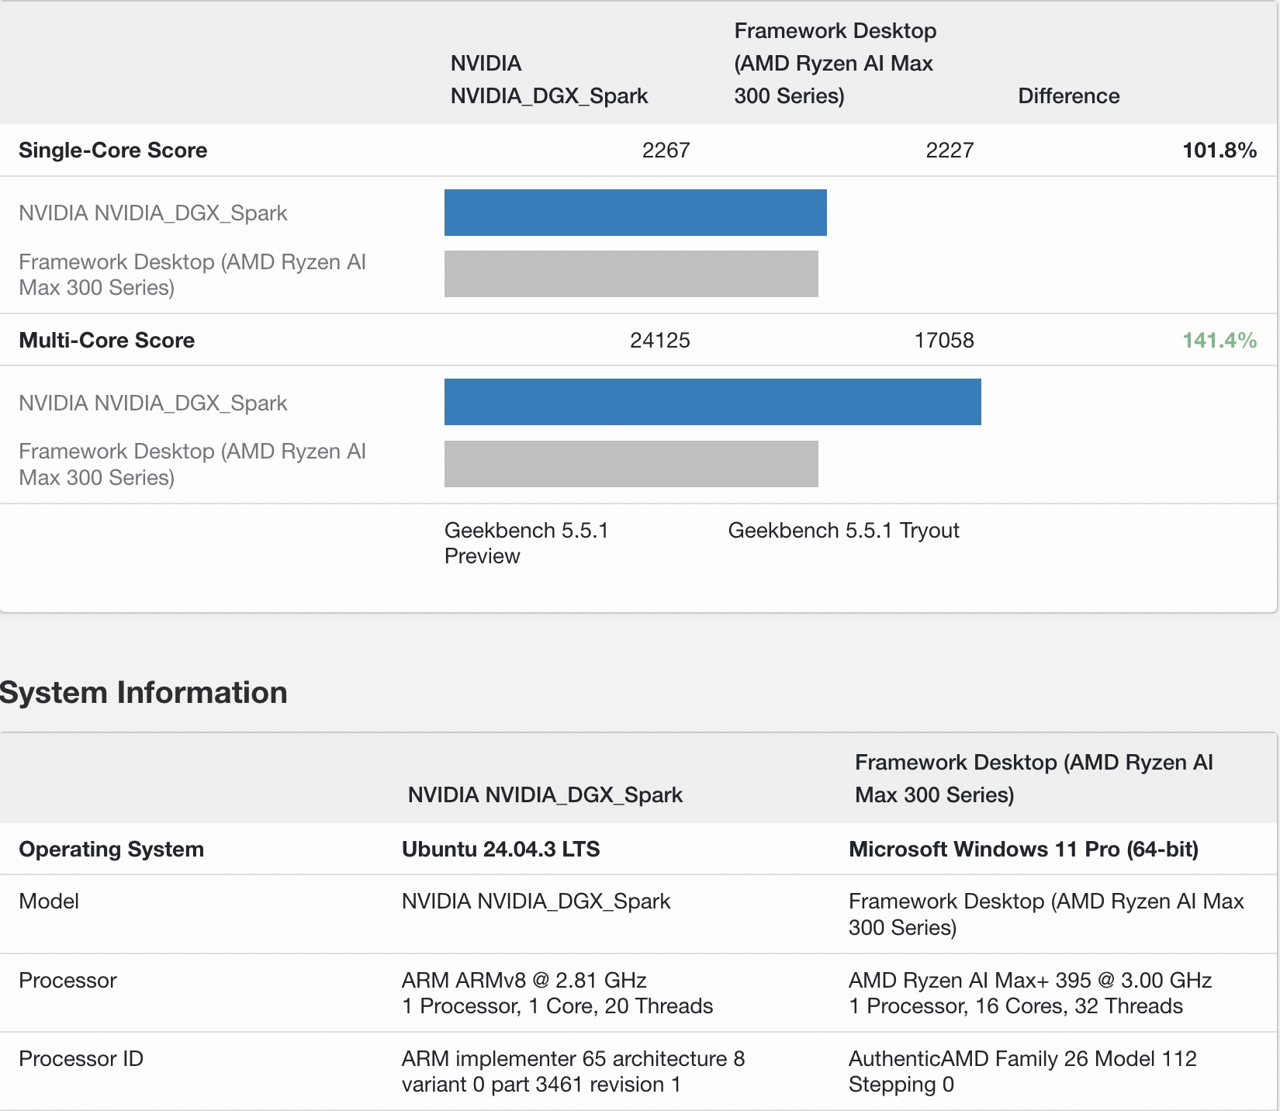This screenshot has width=1280, height=1111.
Task: Click the green 141.4% difference value
Action: (1219, 341)
